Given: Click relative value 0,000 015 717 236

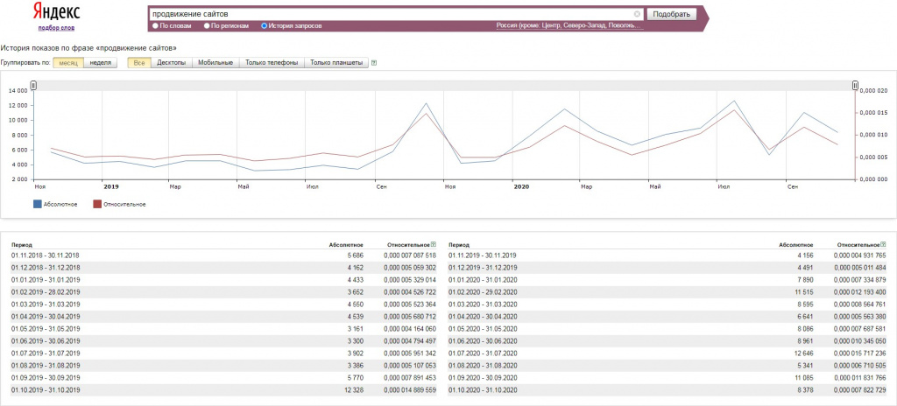Looking at the screenshot, I should pyautogui.click(x=860, y=353).
